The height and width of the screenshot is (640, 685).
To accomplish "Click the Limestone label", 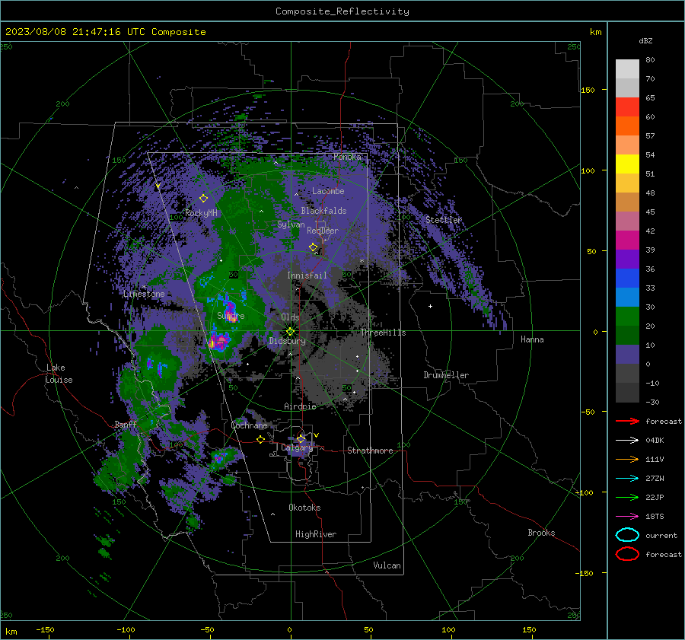I will (x=144, y=294).
